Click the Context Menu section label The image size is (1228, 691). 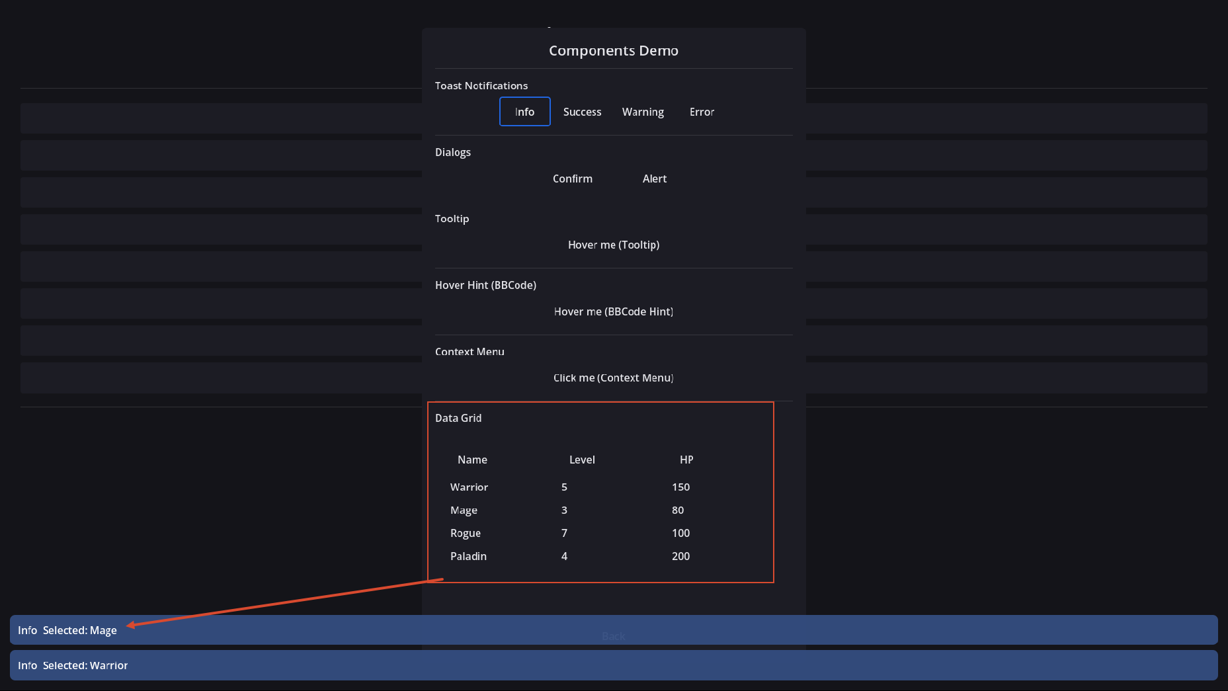(x=470, y=351)
